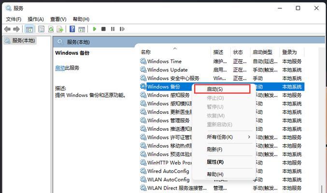The height and width of the screenshot is (193, 327).
Task: Expand 所有任务(K) submenu arrow
Action: pos(249,137)
